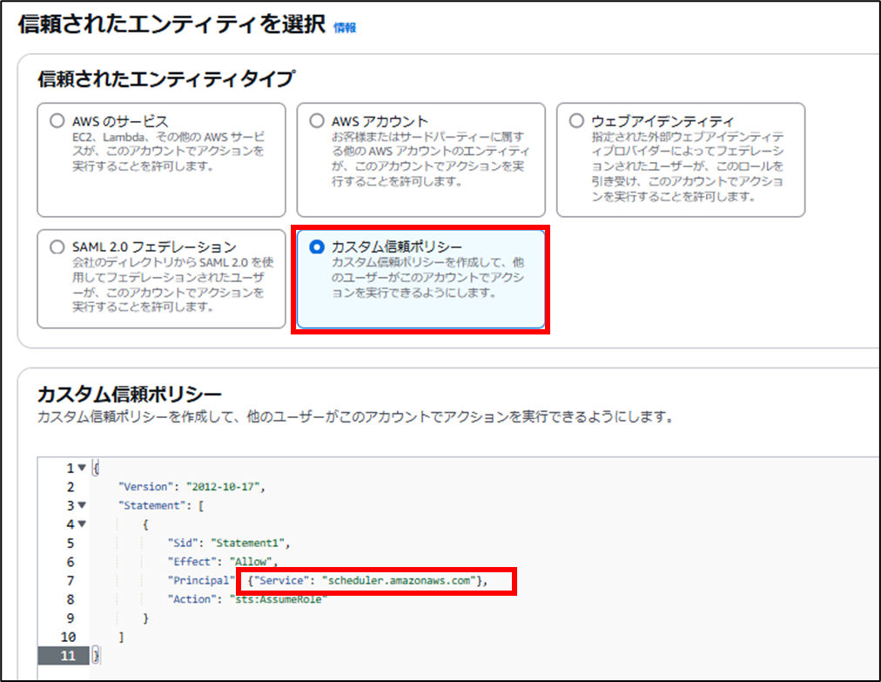Click the "Allow" value on line 6
The width and height of the screenshot is (881, 682).
click(251, 562)
